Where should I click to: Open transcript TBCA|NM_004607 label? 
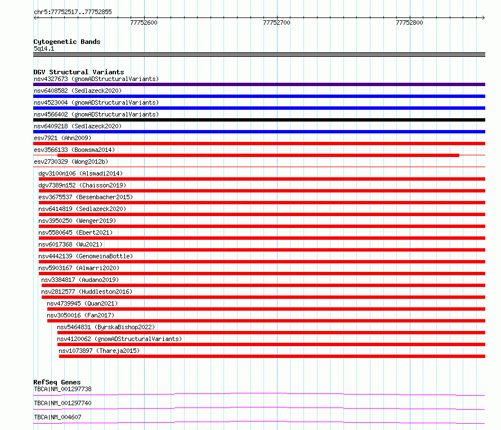tap(57, 417)
